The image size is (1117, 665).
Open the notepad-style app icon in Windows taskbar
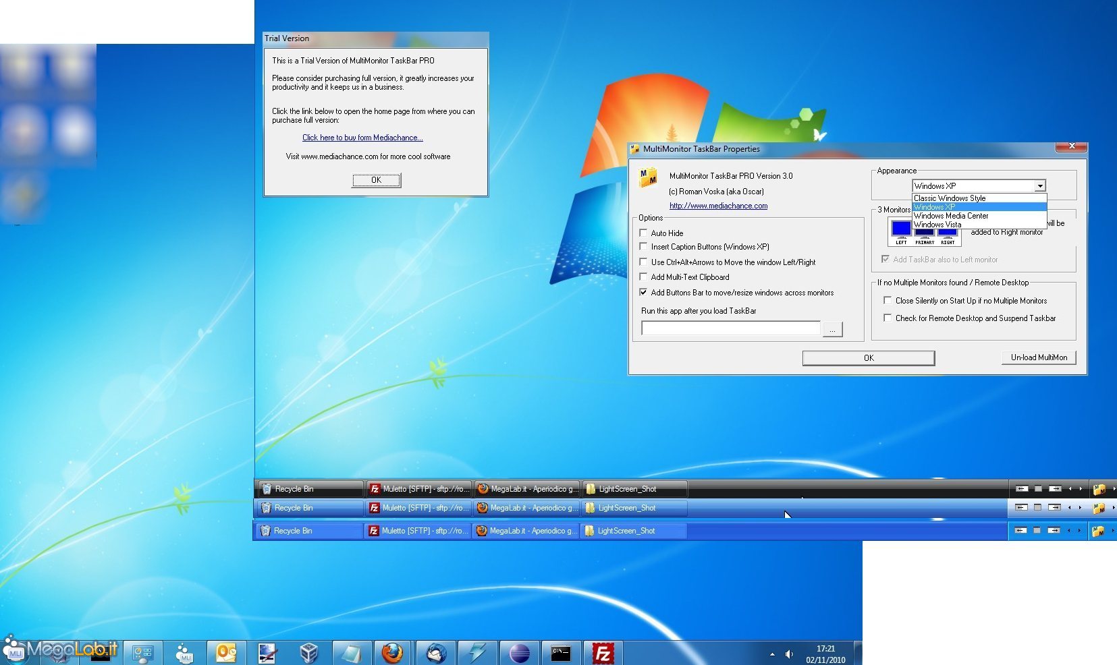pos(351,653)
